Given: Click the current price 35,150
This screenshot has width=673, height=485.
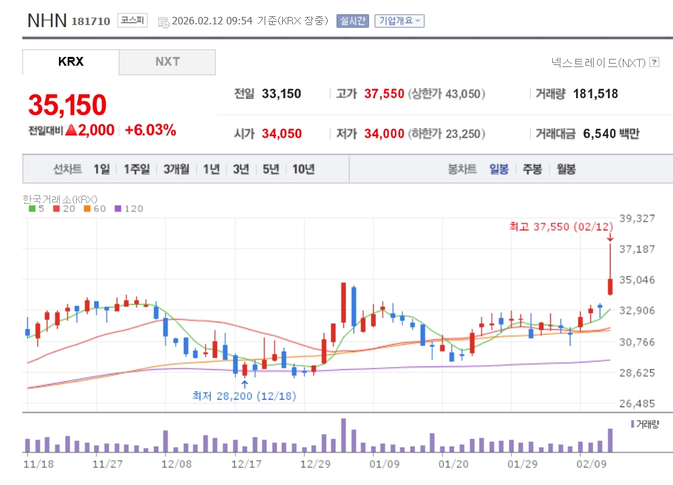Looking at the screenshot, I should click(x=67, y=105).
